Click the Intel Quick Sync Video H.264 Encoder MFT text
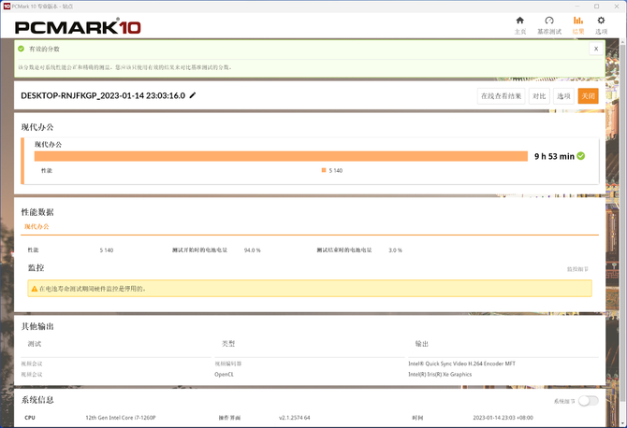 click(x=462, y=364)
